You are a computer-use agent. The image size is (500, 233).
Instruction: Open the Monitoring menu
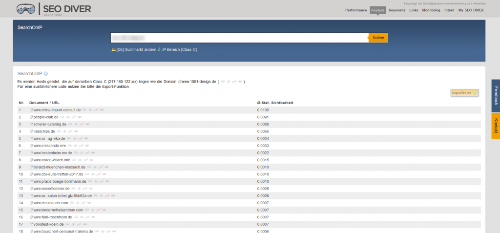coord(431,10)
